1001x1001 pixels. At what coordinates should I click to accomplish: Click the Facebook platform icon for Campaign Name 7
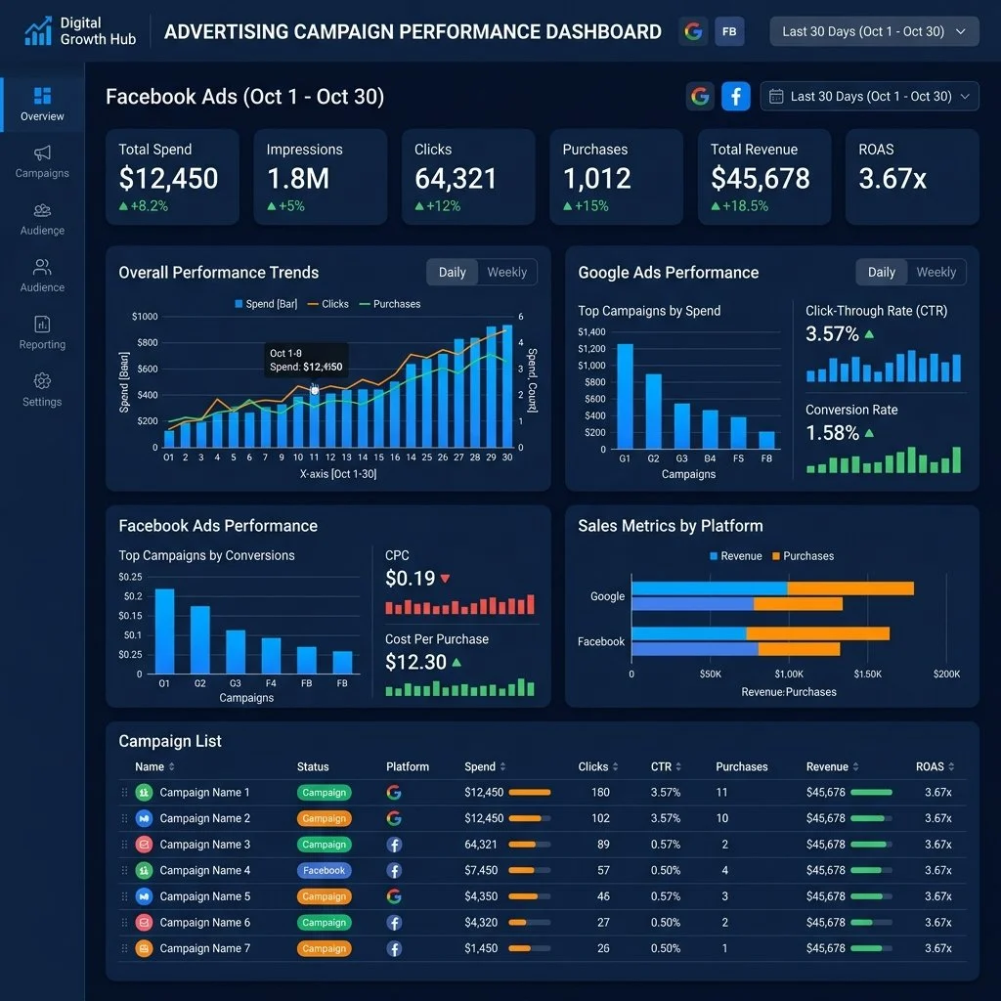[394, 948]
